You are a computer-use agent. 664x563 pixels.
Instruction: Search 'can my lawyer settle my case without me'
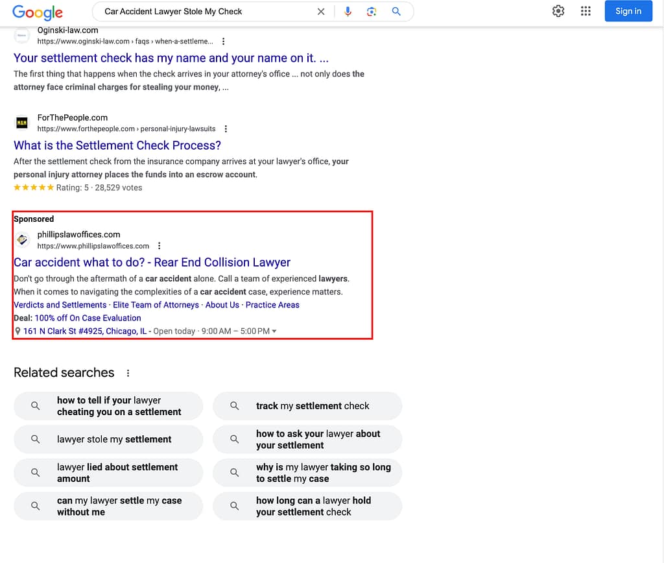(108, 506)
